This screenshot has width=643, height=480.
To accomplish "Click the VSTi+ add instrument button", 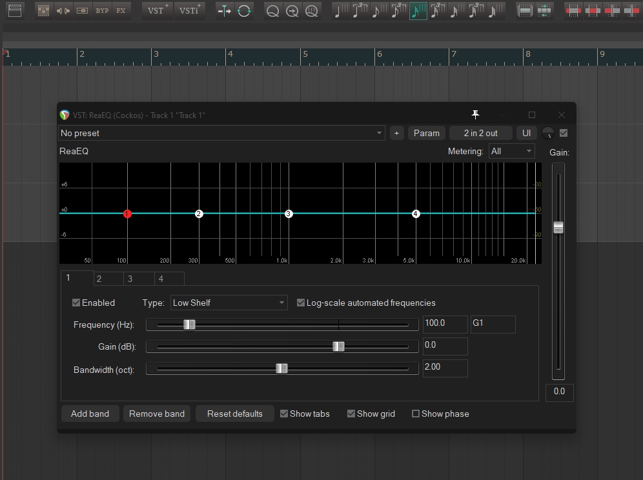I will pos(189,10).
